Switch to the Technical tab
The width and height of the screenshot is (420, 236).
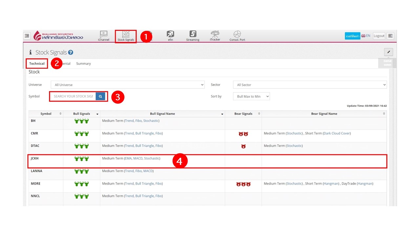(x=37, y=64)
